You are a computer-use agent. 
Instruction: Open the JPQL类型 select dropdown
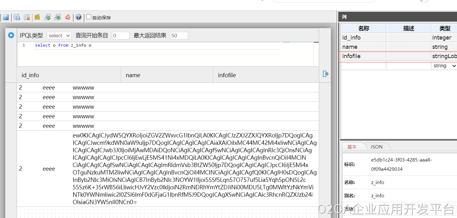click(59, 36)
